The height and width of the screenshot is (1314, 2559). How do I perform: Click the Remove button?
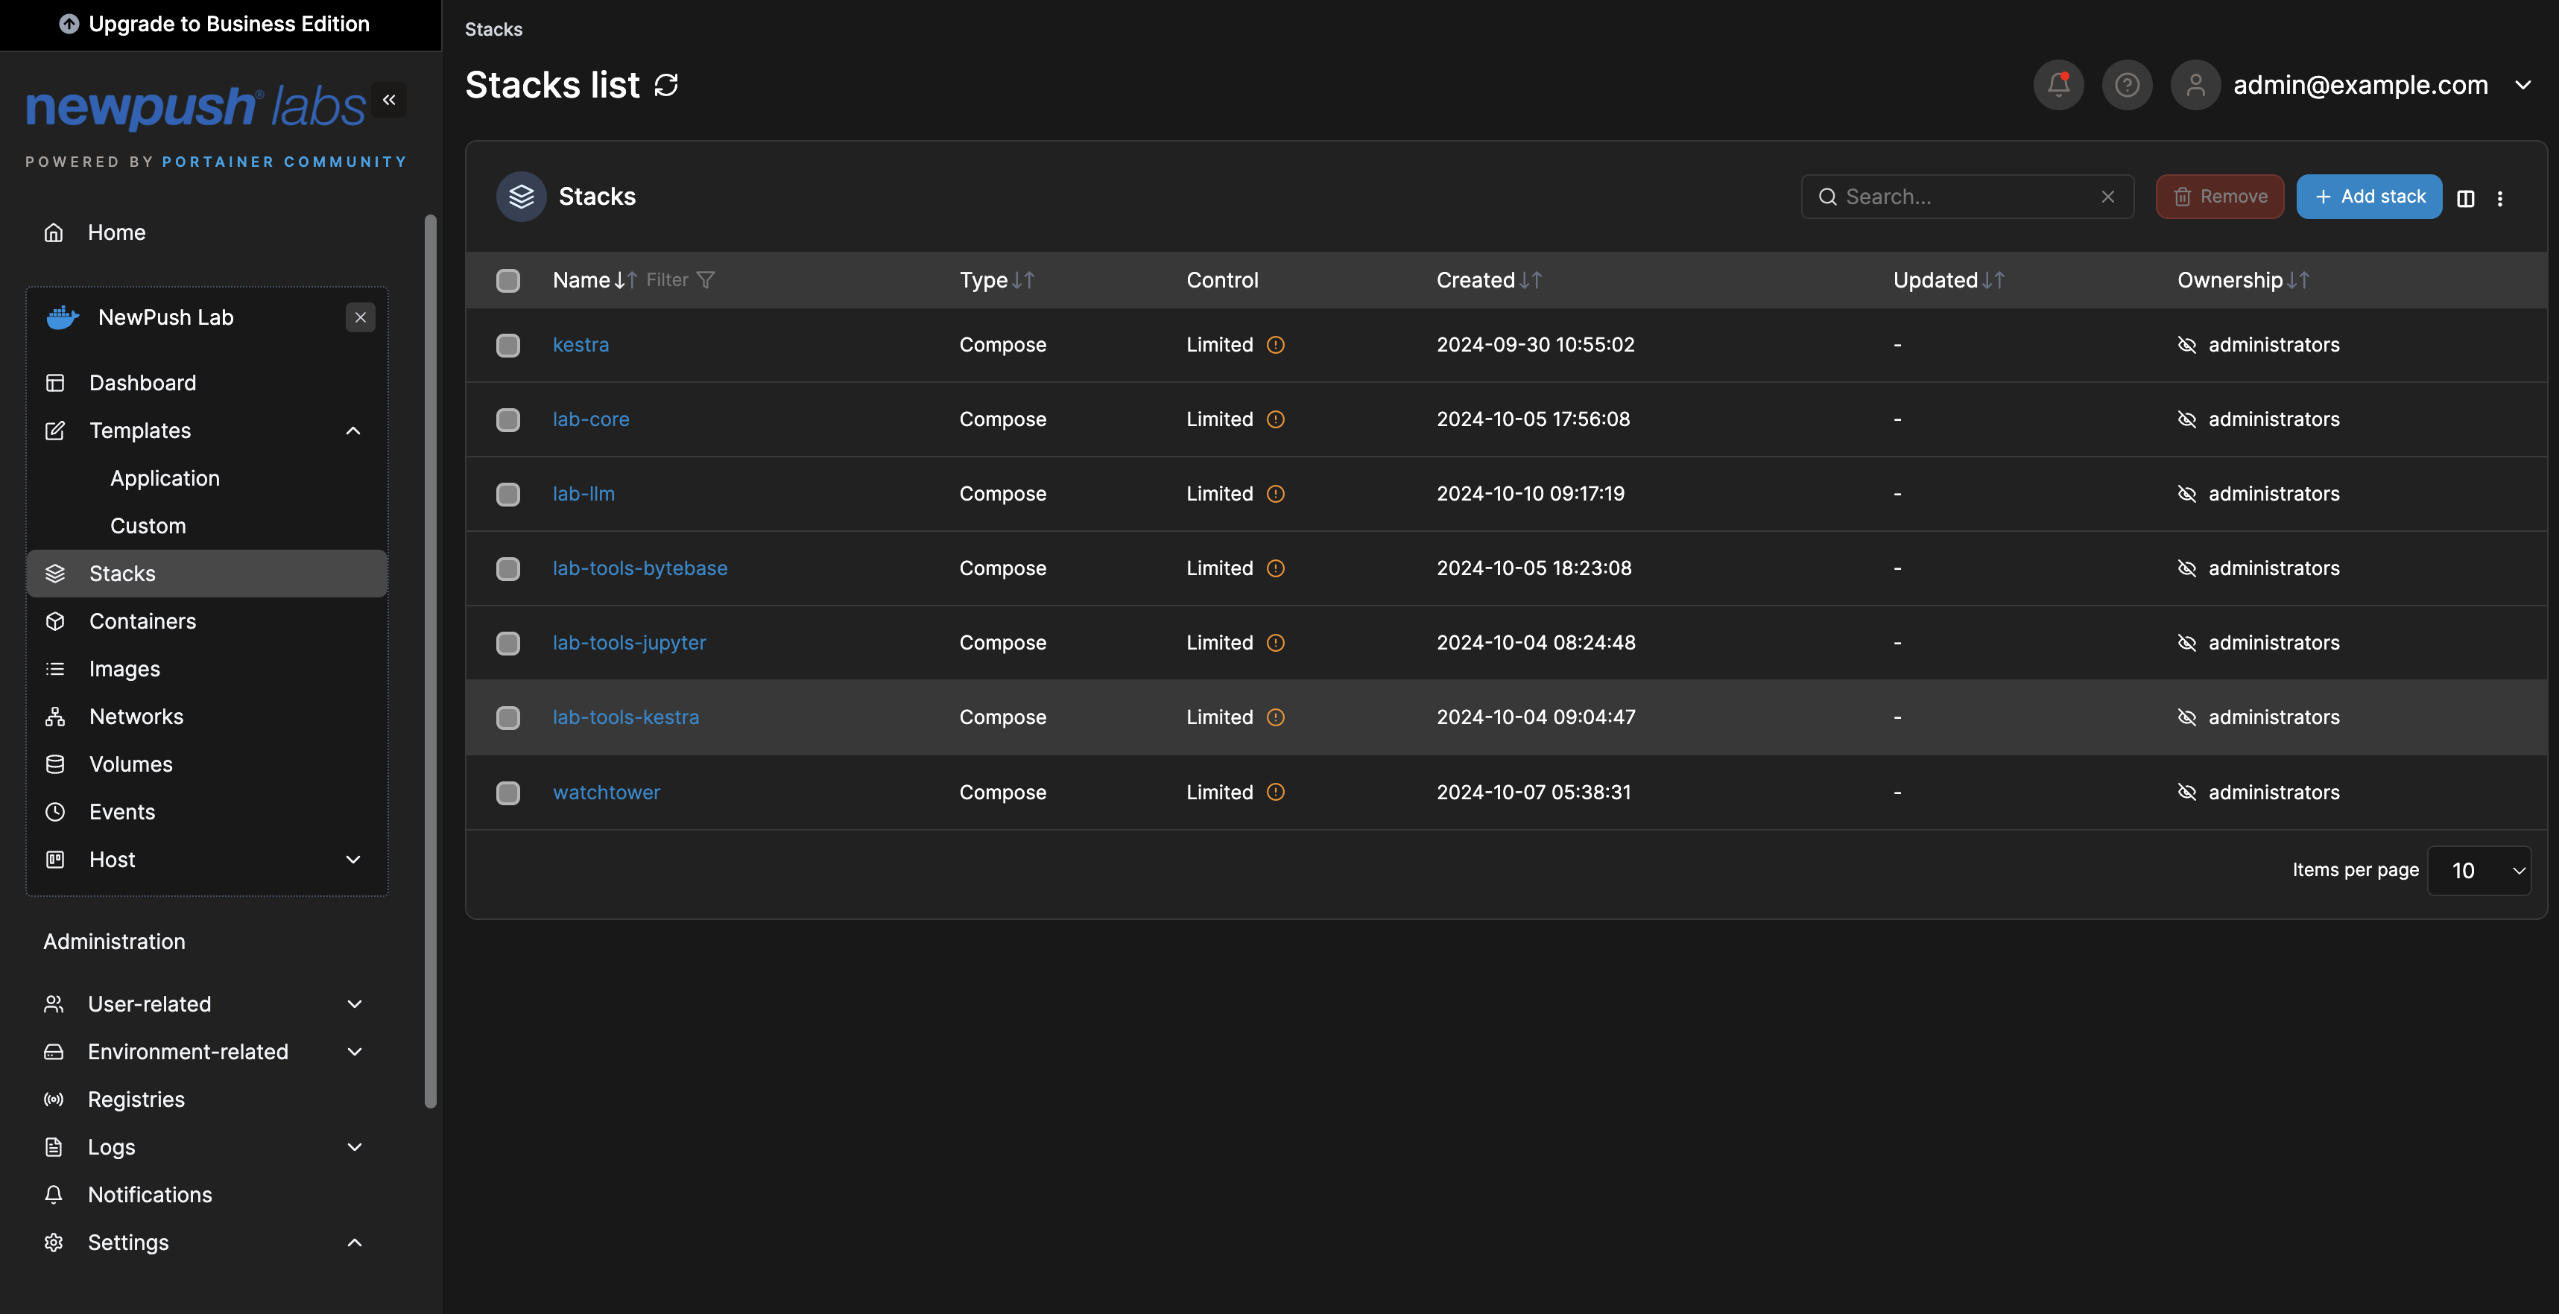(x=2219, y=197)
